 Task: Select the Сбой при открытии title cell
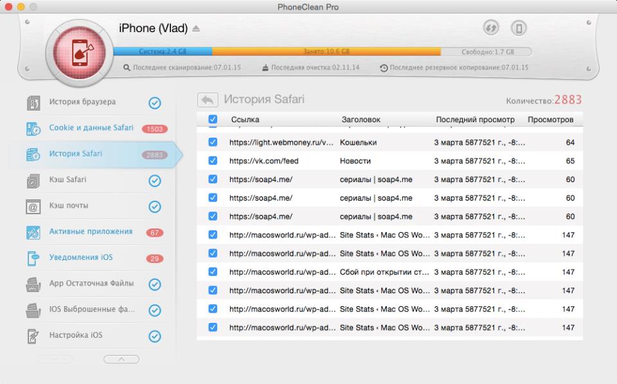[384, 271]
